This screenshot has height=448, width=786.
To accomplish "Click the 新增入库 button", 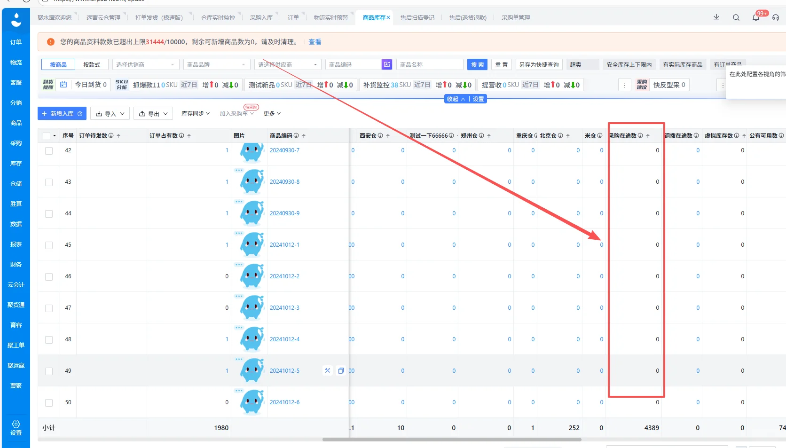I will tap(62, 113).
